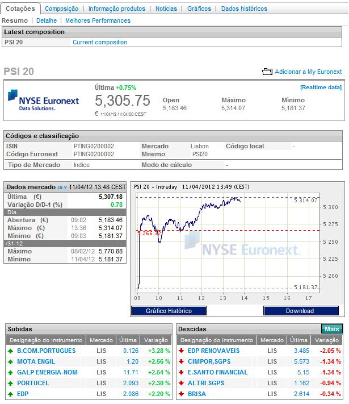Click green up arrow for B.COM.PORTUGUES
Screen dimensions: 349x404
10,351
